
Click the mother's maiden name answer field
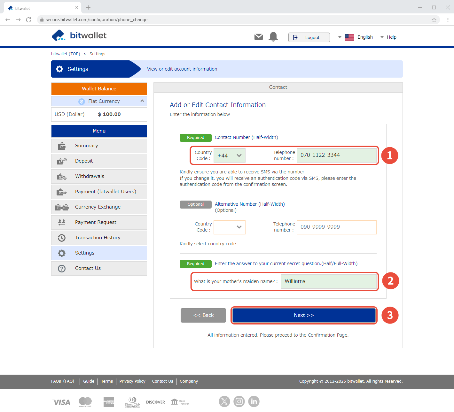pos(328,281)
